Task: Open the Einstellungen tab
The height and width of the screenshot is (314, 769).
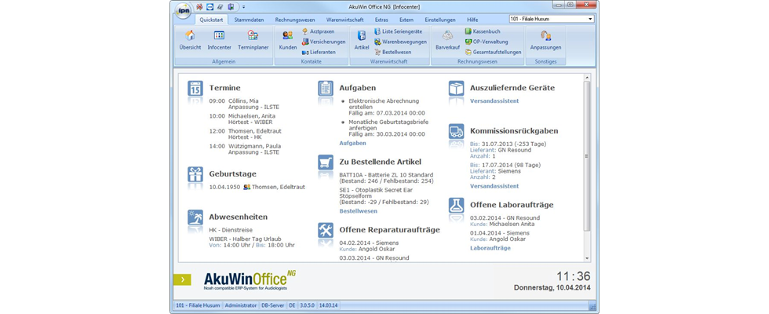Action: [x=440, y=20]
